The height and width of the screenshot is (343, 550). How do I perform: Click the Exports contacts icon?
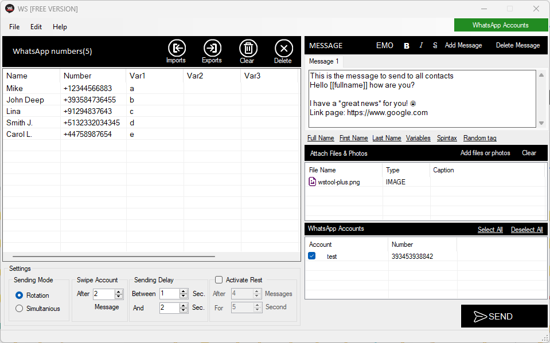point(212,48)
